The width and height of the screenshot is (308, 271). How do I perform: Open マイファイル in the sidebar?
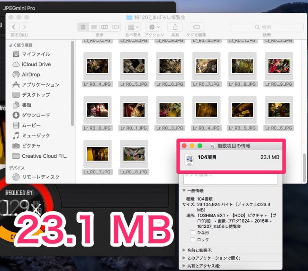[31, 54]
